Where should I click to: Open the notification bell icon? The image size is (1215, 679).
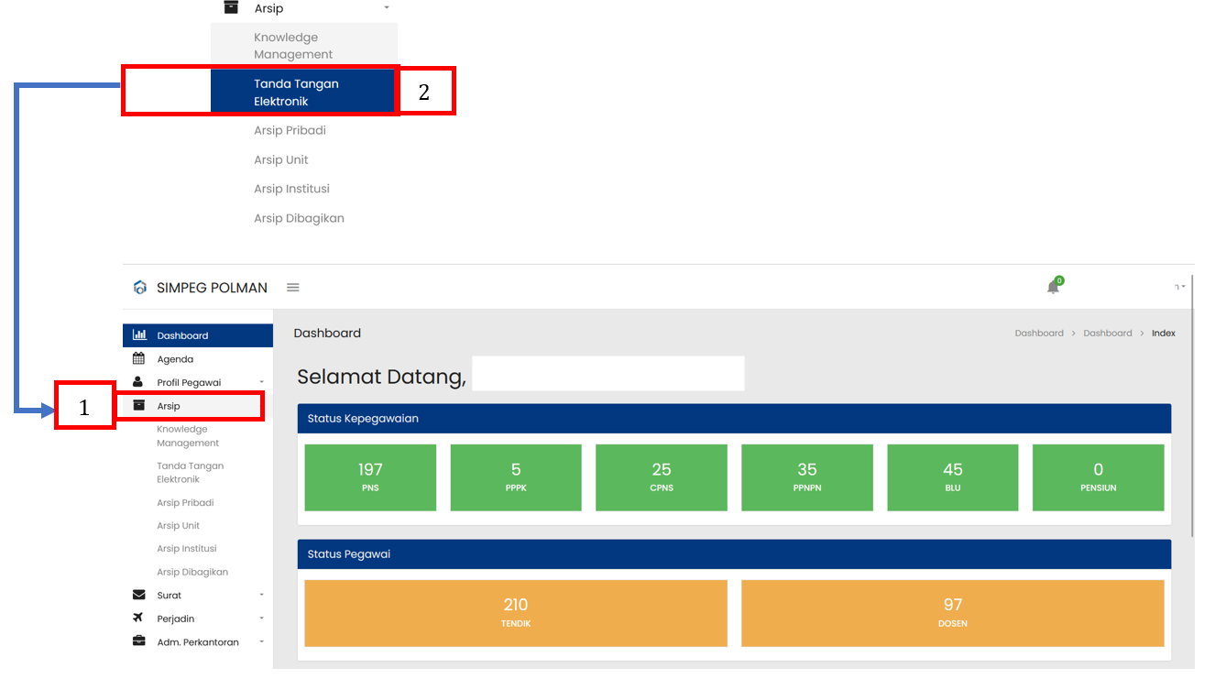(x=1053, y=288)
